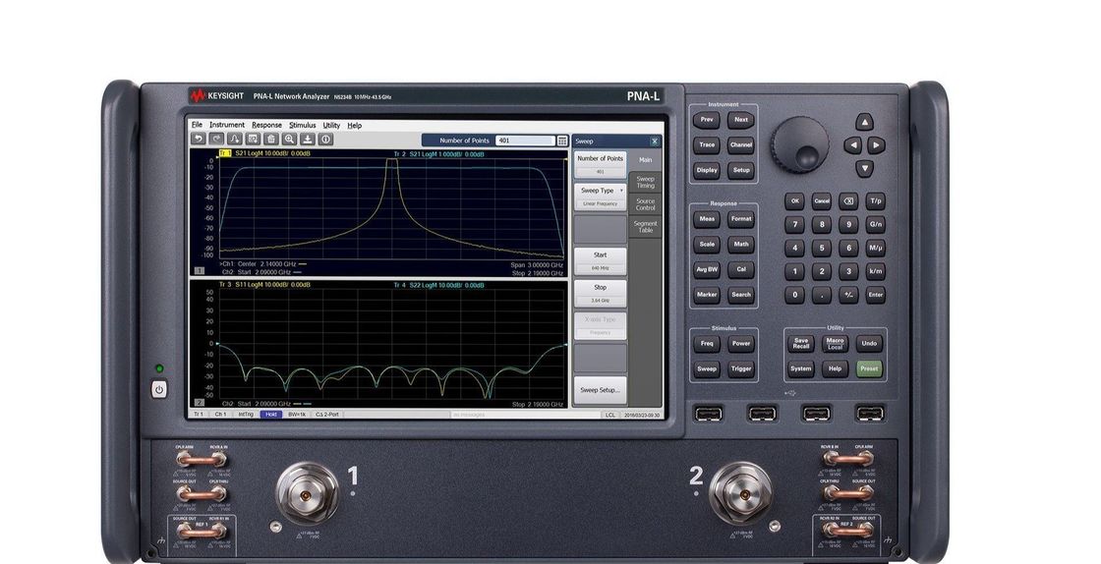Click the add trace waveform toolbar icon

pos(235,140)
